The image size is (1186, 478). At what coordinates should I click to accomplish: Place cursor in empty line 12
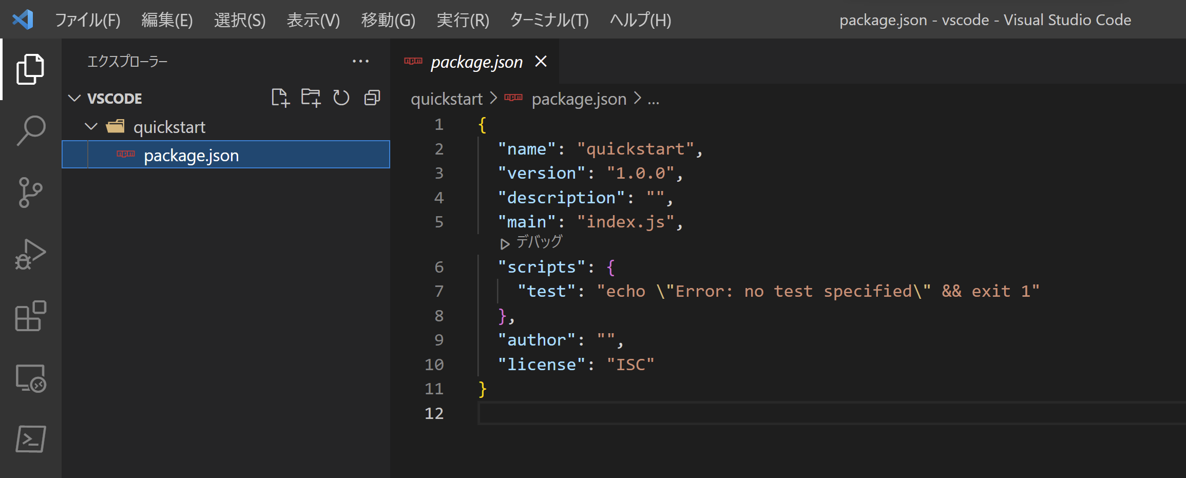(x=832, y=413)
